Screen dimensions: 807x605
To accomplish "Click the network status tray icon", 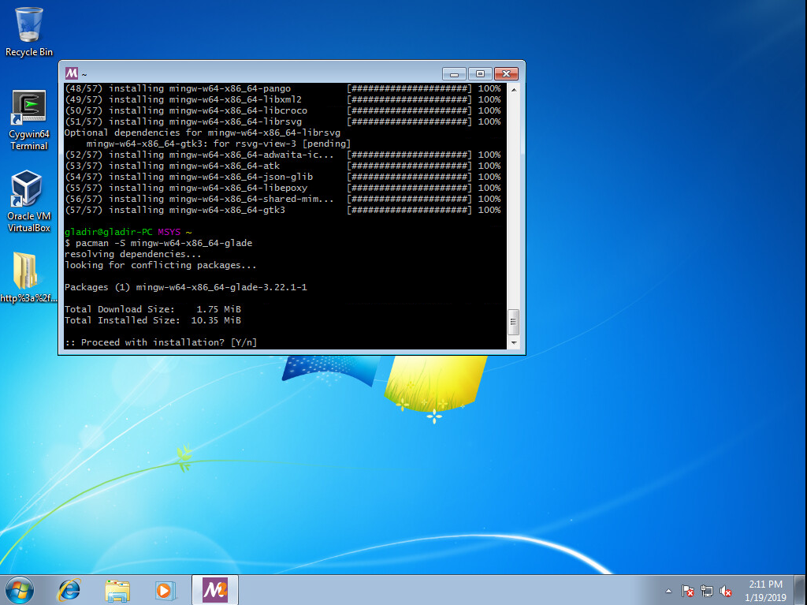I will 707,591.
